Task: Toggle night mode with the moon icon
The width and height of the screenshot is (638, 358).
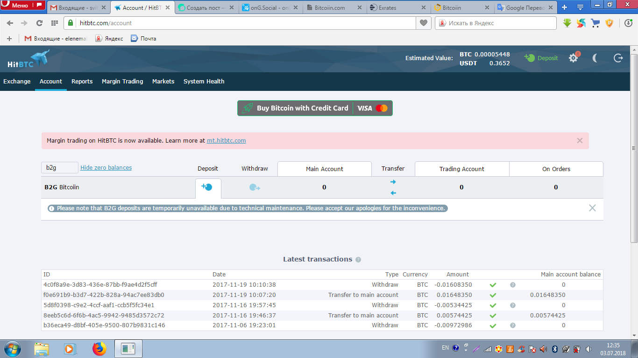Action: (x=596, y=58)
